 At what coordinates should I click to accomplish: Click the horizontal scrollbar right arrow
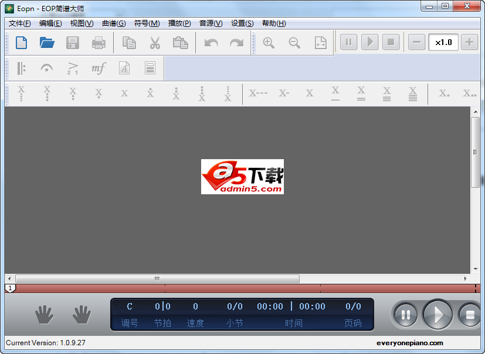click(x=465, y=279)
